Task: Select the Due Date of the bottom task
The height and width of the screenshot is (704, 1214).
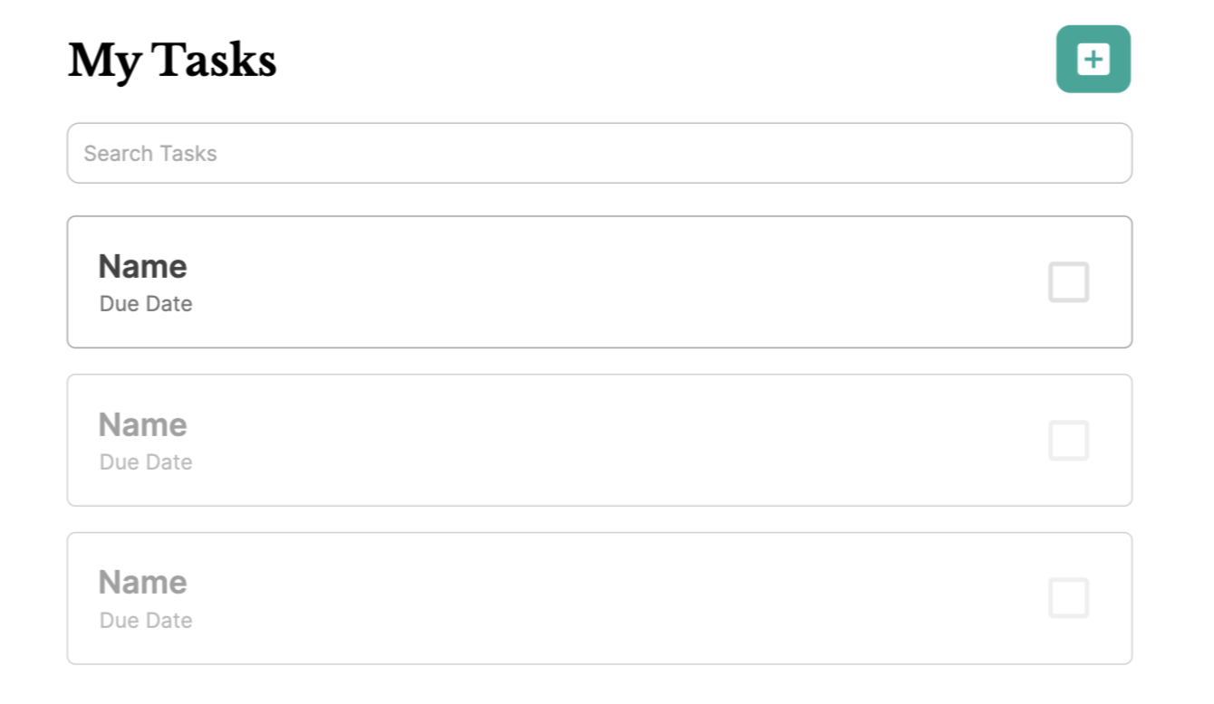Action: pyautogui.click(x=146, y=621)
